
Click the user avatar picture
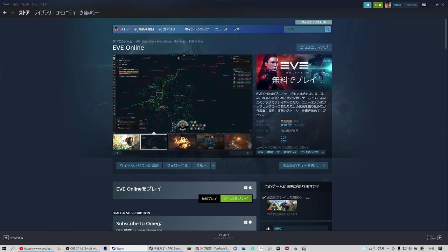pyautogui.click(x=388, y=5)
